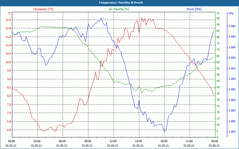Click the 80 humidity axis value
The width and height of the screenshot is (239, 149).
(218, 37)
